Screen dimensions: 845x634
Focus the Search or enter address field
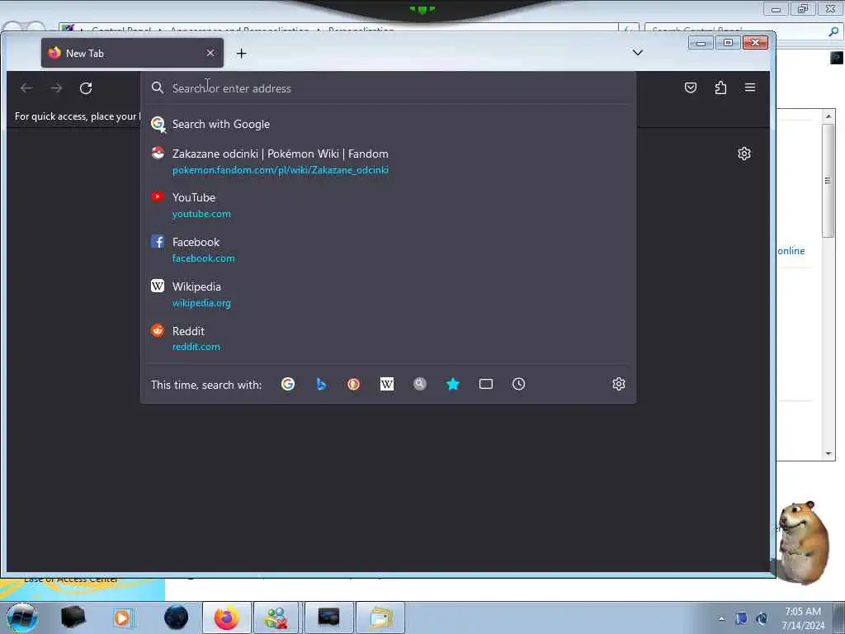click(388, 88)
